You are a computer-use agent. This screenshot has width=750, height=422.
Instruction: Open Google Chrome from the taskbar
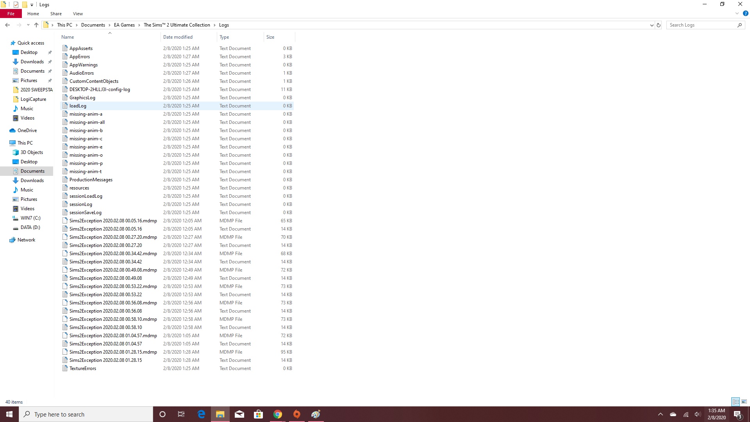click(278, 414)
